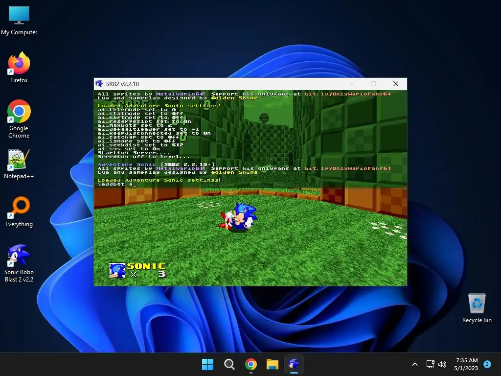Image resolution: width=501 pixels, height=376 pixels.
Task: Click 'Adventure Sonic [SRB2 2.2.10+]' console line
Action: (156, 164)
